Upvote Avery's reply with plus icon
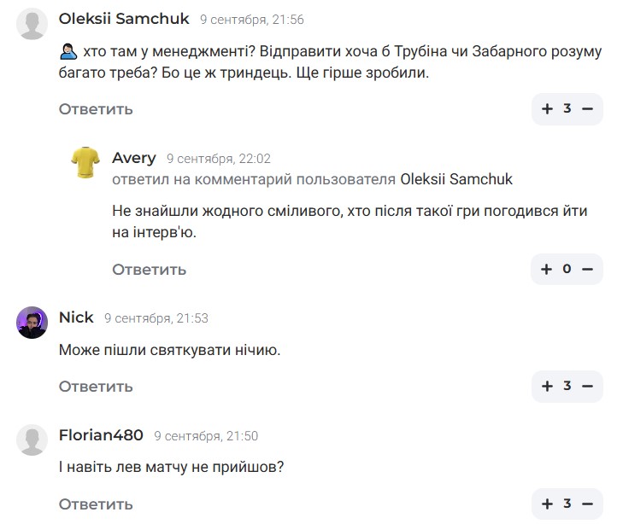Image resolution: width=617 pixels, height=524 pixels. pyautogui.click(x=547, y=270)
